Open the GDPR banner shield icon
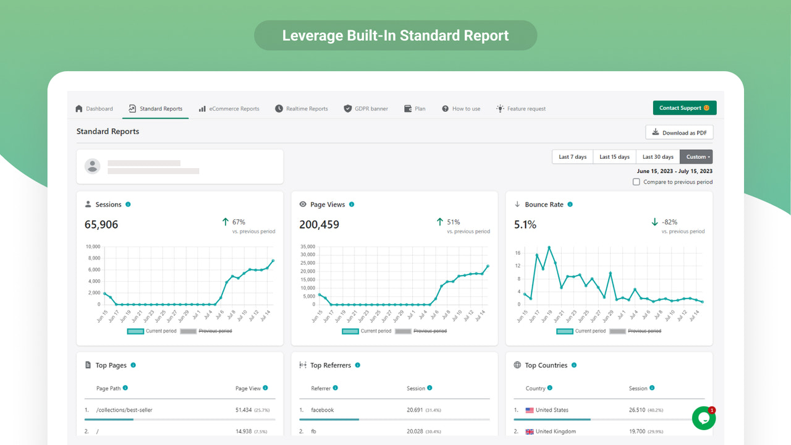This screenshot has width=791, height=445. coord(347,108)
